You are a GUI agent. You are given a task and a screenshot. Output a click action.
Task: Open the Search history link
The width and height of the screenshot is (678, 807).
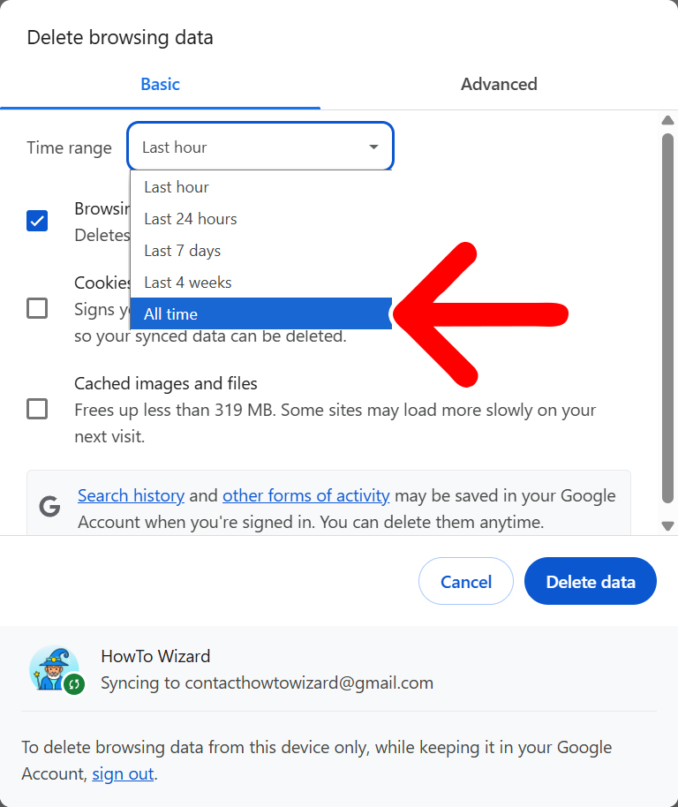(x=131, y=495)
